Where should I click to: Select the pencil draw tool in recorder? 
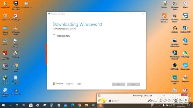coord(149,101)
